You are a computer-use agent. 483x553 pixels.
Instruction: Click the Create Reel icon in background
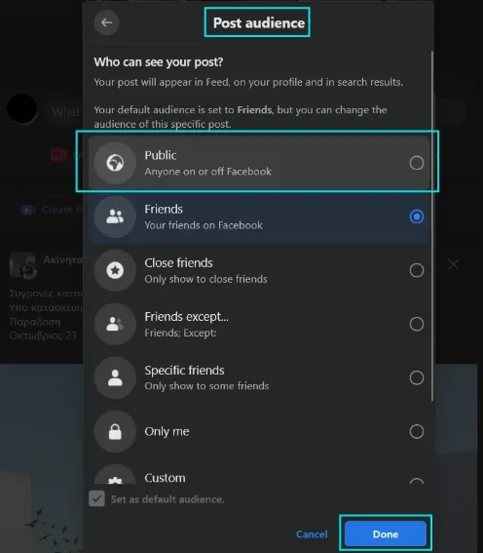pyautogui.click(x=28, y=210)
